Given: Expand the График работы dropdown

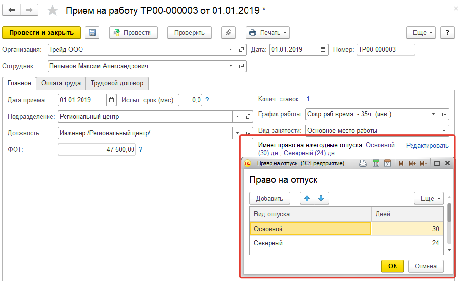Looking at the screenshot, I should click(x=433, y=114).
